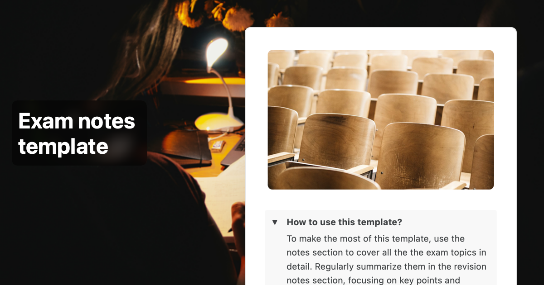The height and width of the screenshot is (285, 544).
Task: Click the word "template" in the overlay title
Action: 63,147
